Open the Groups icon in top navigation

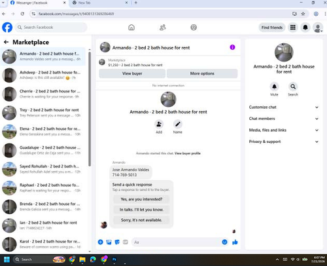(x=194, y=28)
